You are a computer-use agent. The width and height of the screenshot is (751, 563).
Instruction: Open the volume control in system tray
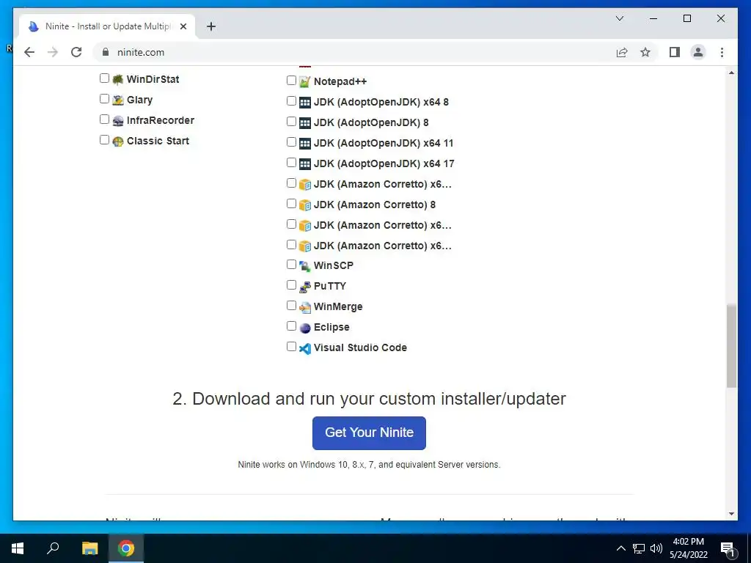656,548
